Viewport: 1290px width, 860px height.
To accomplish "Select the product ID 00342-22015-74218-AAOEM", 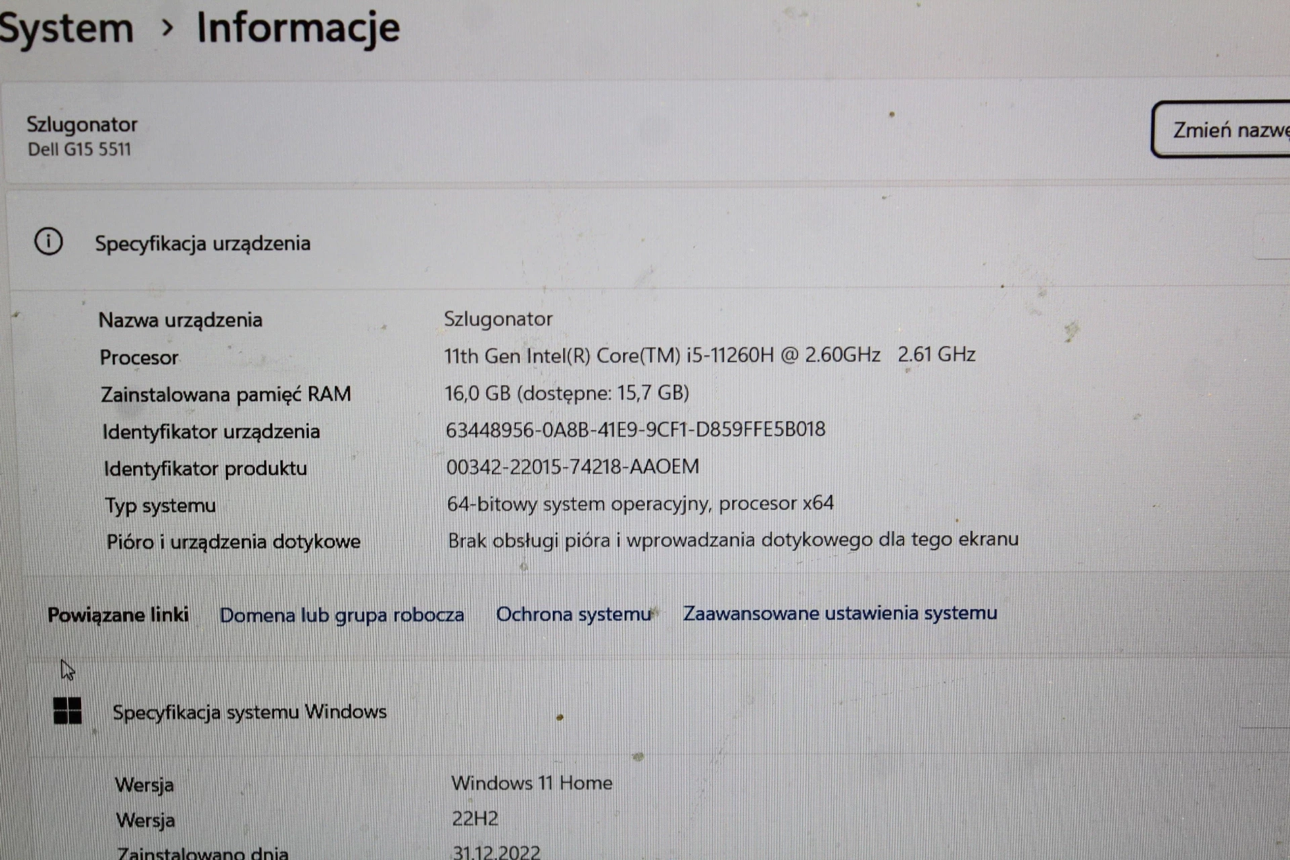I will (x=572, y=466).
